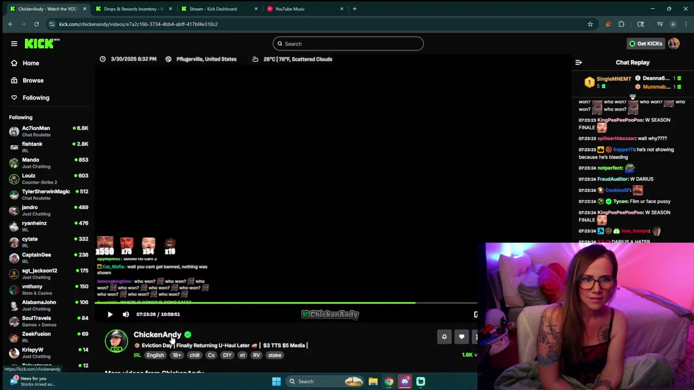Bookmark this page with star icon
Viewport: 694px width, 390px height.
click(x=590, y=24)
